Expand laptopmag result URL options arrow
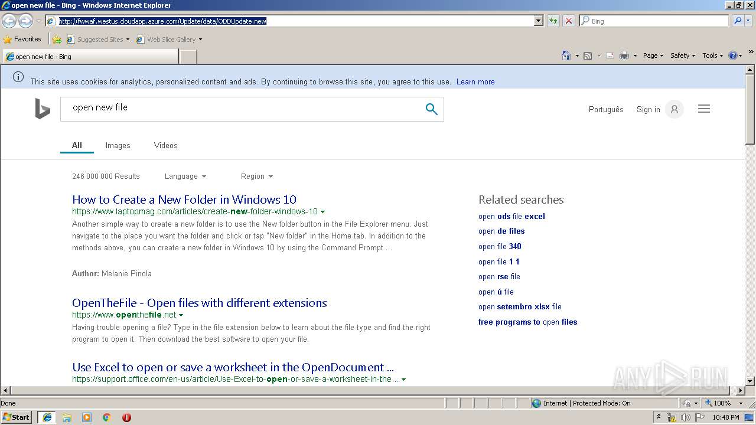Screen dimensions: 756x425 coord(322,212)
